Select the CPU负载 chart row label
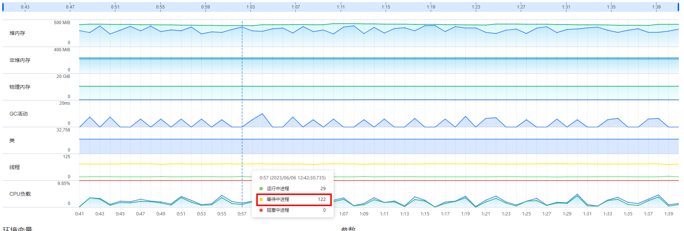The image size is (684, 231). (x=20, y=194)
